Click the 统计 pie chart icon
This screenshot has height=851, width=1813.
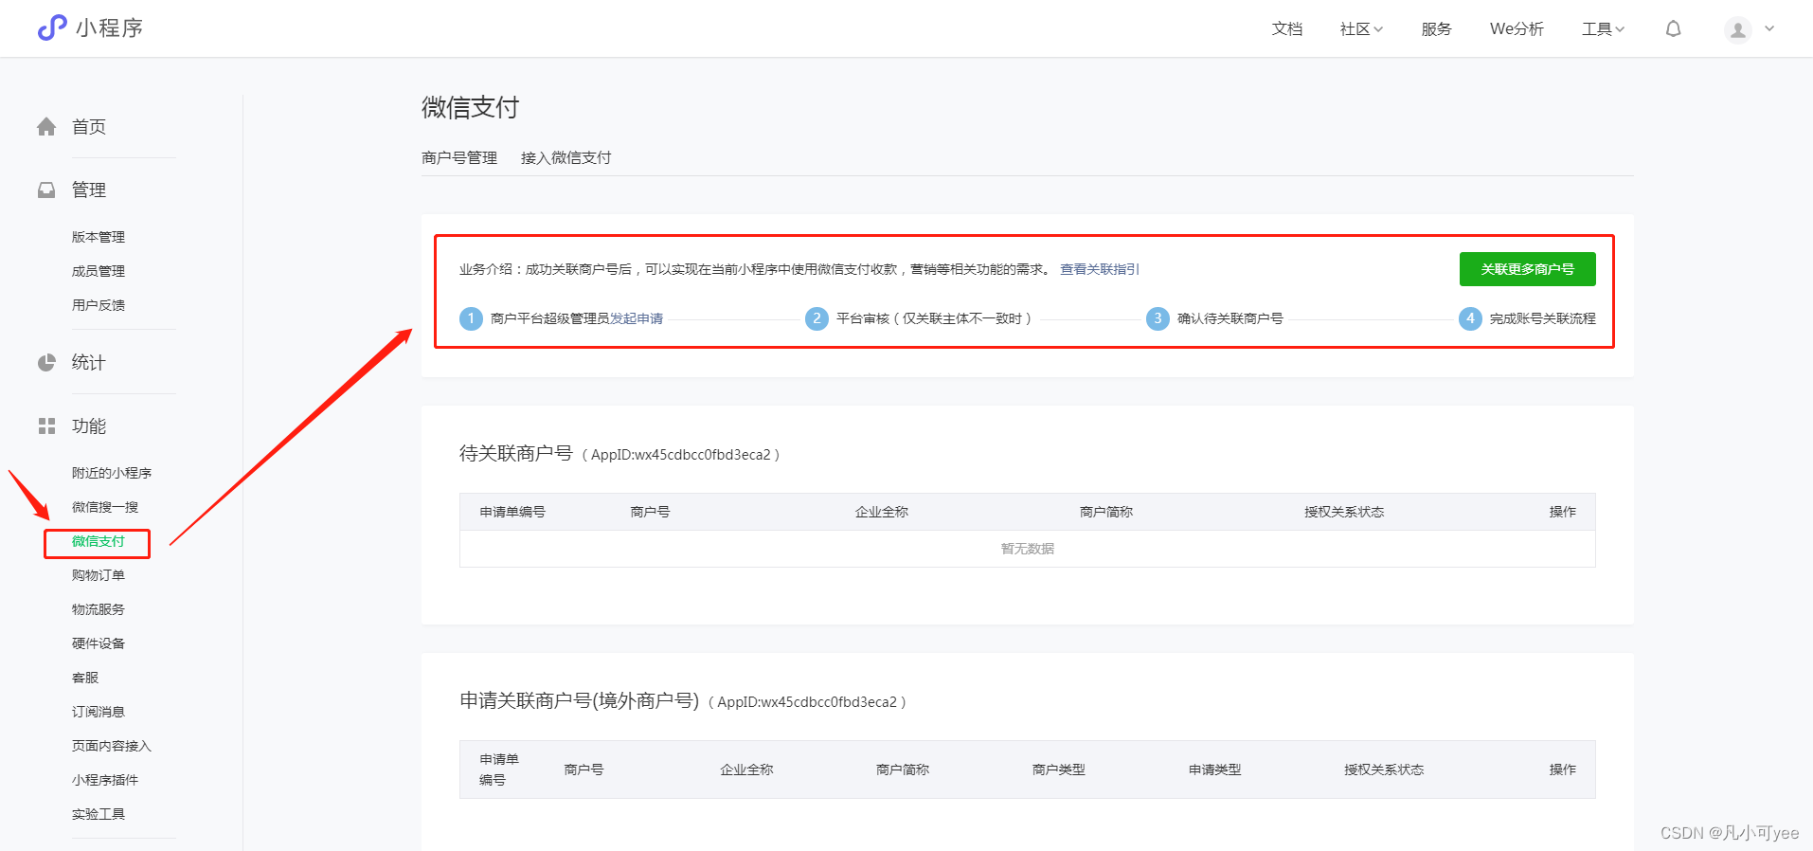pos(46,362)
